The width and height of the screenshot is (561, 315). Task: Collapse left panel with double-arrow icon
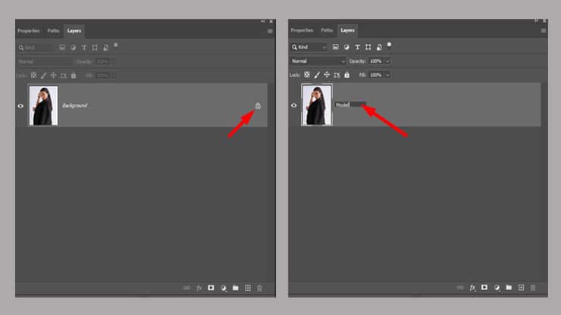tap(263, 21)
